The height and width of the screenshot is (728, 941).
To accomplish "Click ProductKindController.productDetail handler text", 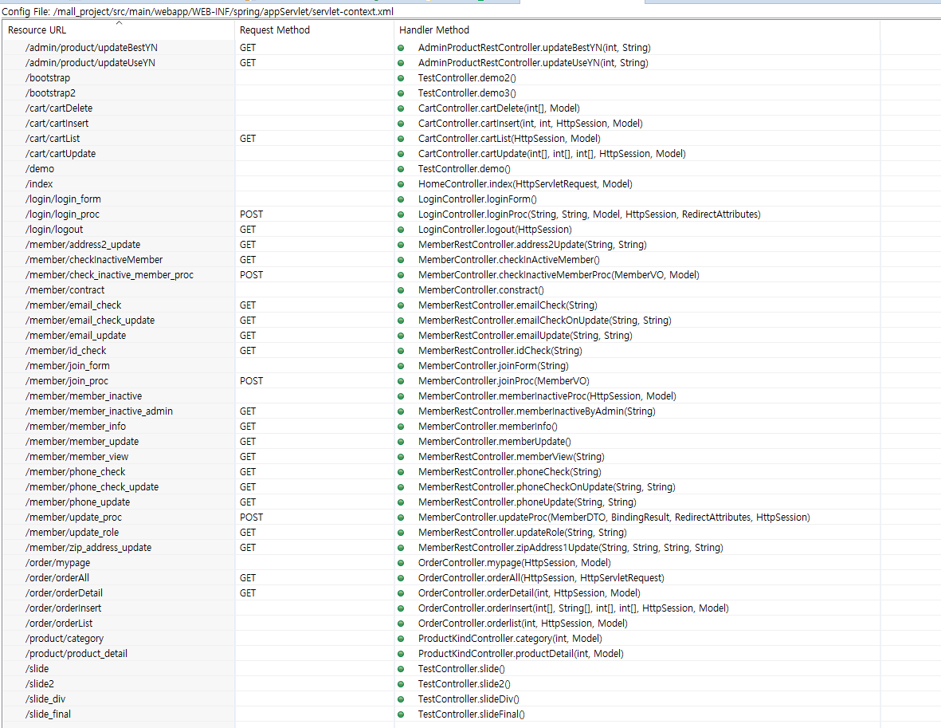I will point(521,654).
